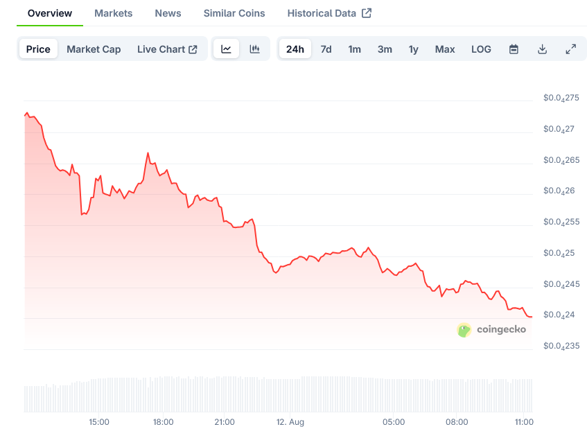
Task: Open the calendar date range picker
Action: click(x=514, y=49)
